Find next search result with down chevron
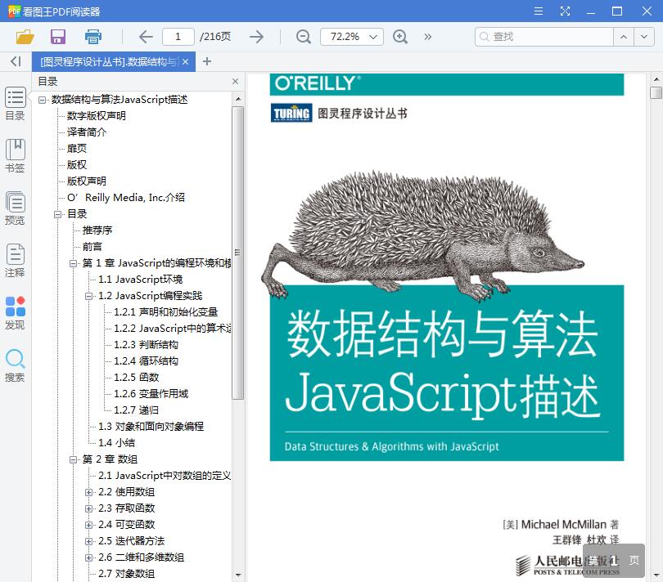Screen dimensions: 663x582 pos(643,37)
